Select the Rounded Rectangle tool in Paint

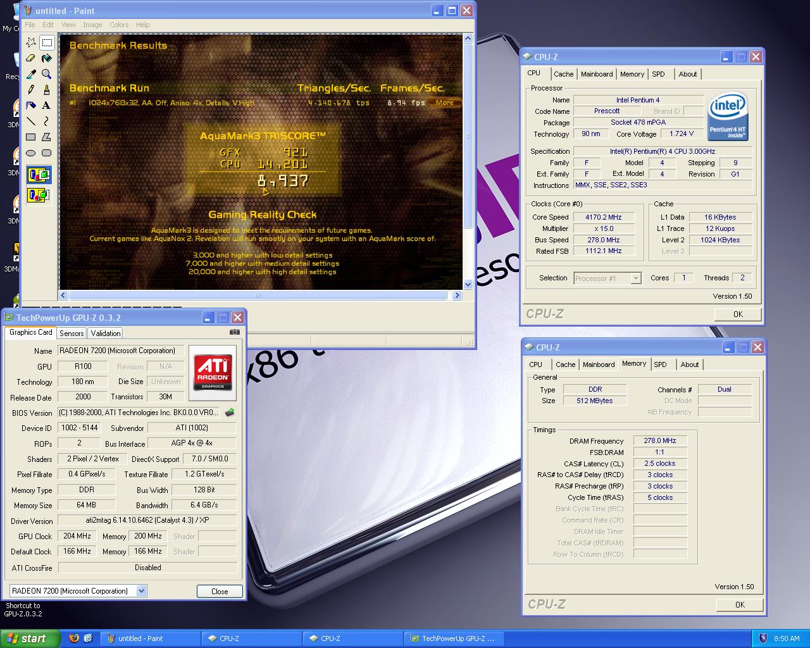(x=47, y=153)
